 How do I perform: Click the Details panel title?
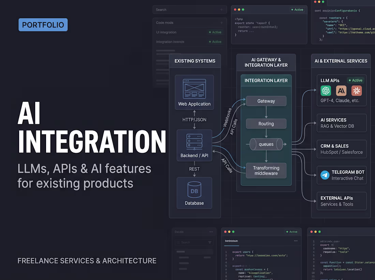click(x=179, y=232)
